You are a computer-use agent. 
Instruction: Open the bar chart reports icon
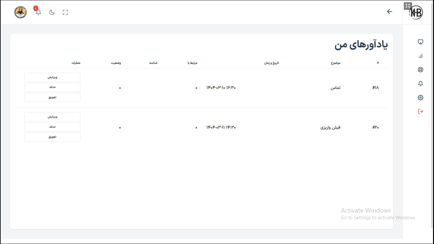click(420, 56)
